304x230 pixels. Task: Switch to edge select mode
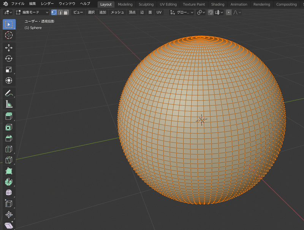(x=60, y=12)
